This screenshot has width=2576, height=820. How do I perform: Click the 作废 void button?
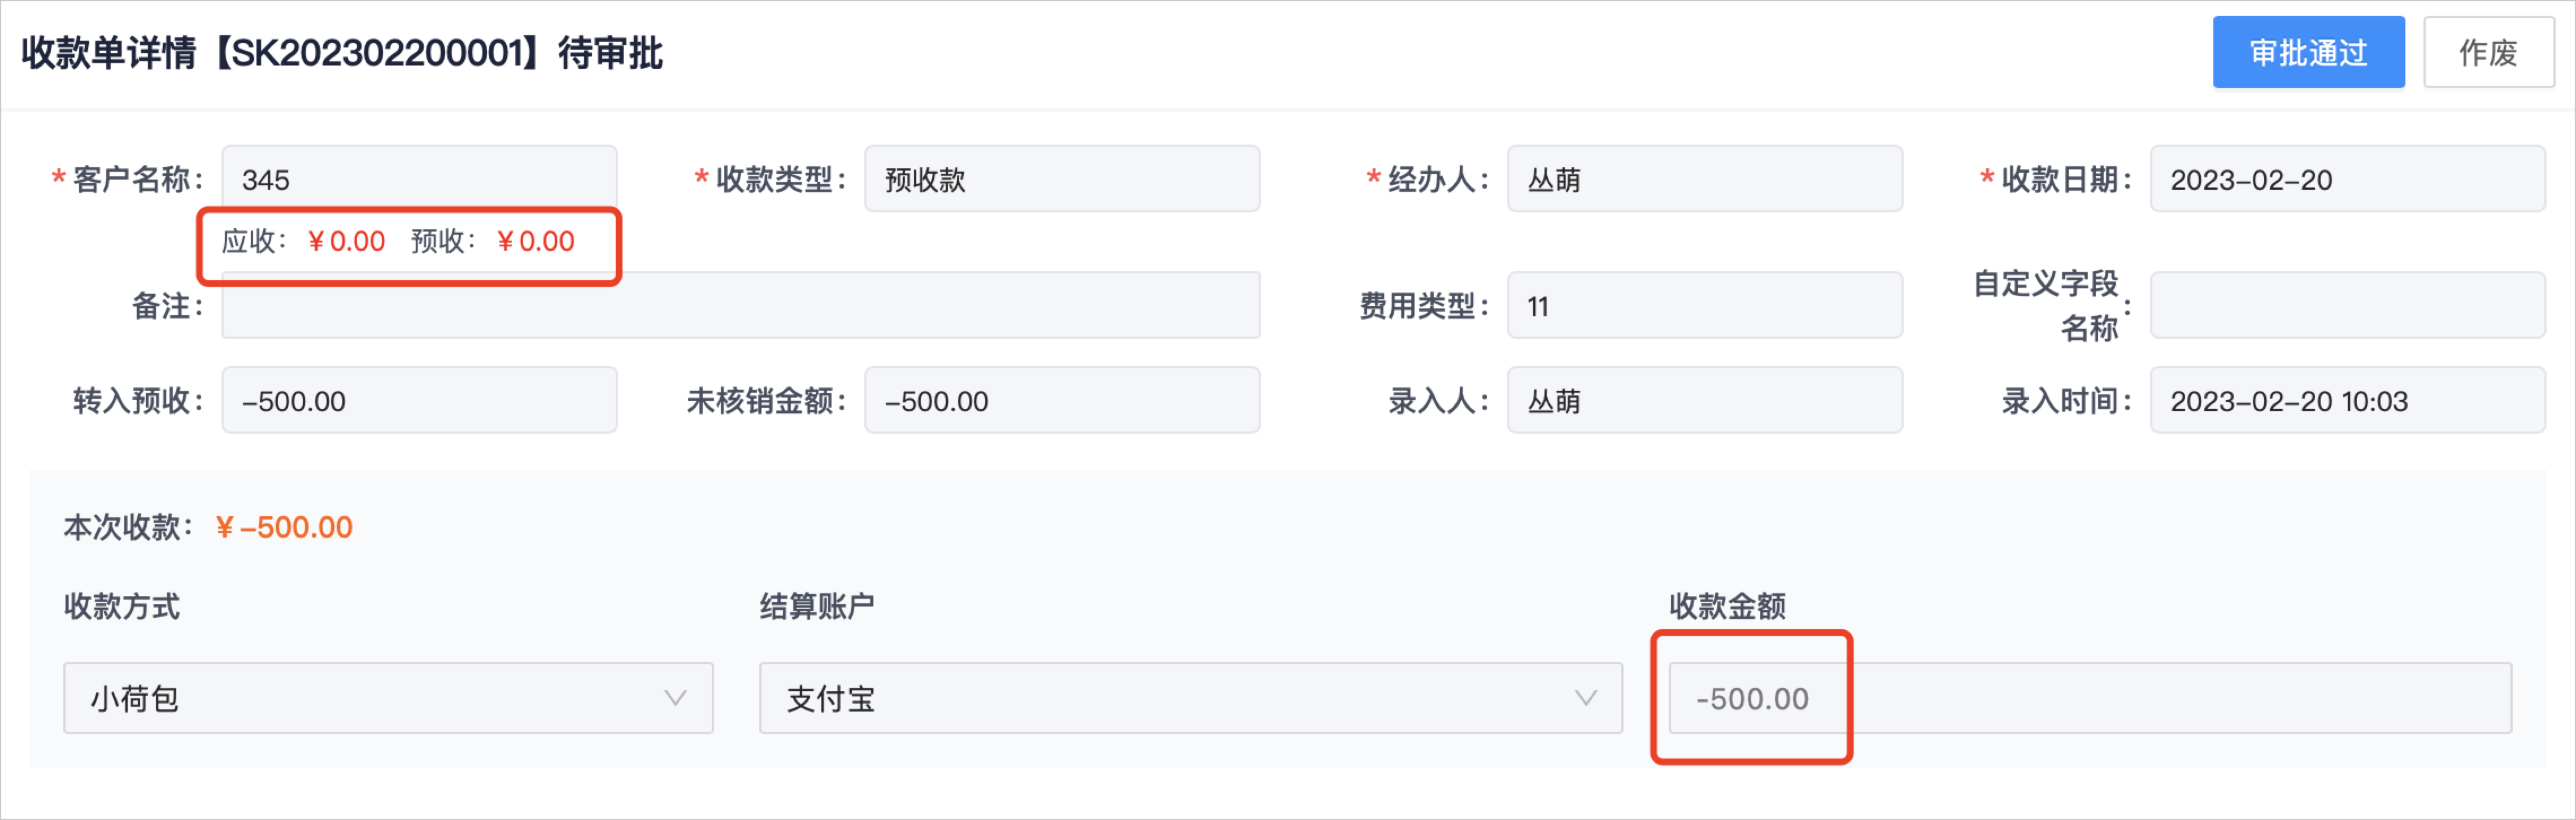2488,52
